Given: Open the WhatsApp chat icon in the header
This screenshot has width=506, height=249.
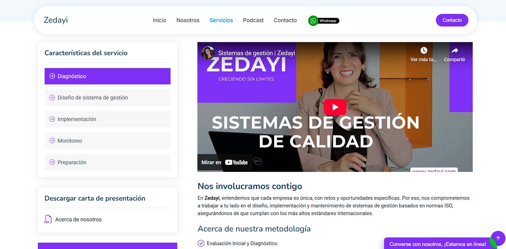Looking at the screenshot, I should pos(313,20).
